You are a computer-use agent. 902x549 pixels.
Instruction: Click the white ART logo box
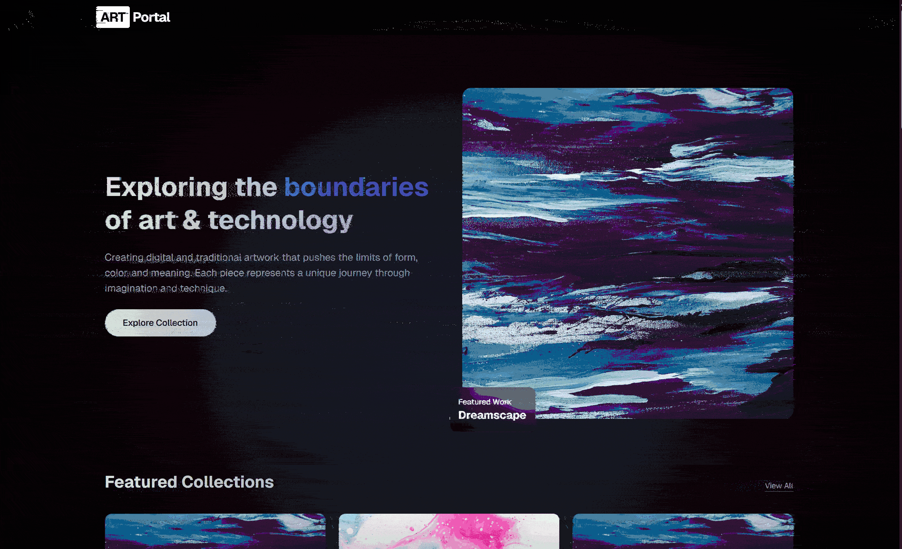coord(113,17)
